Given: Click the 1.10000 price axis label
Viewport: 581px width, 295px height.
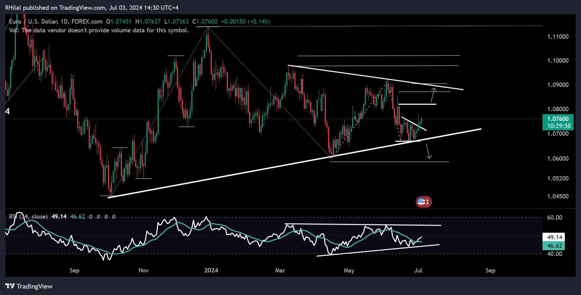Looking at the screenshot, I should point(558,61).
